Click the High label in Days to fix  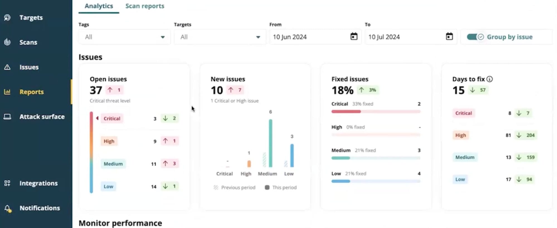pos(460,135)
